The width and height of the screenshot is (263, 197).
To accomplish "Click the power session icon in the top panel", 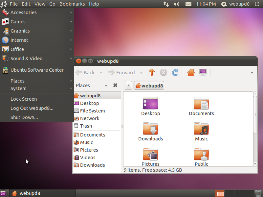I will point(257,4).
